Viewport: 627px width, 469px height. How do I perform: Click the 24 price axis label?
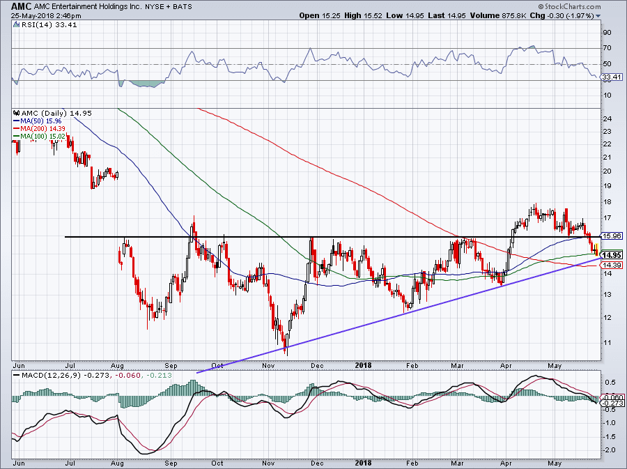(x=607, y=118)
